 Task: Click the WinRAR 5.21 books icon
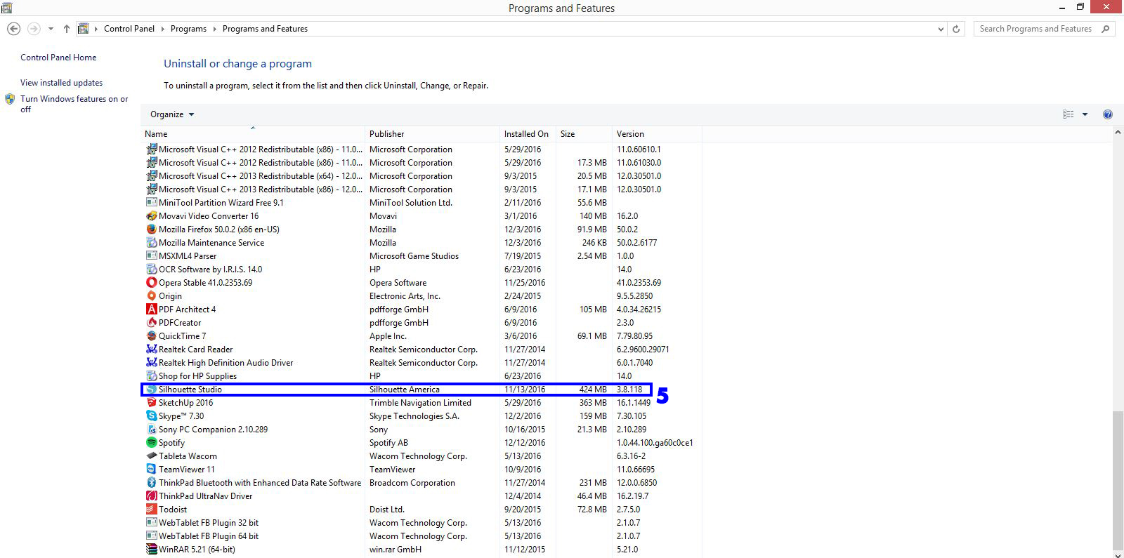pyautogui.click(x=151, y=550)
